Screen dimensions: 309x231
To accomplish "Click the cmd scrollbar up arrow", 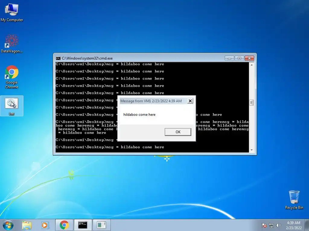I will coord(252,65).
